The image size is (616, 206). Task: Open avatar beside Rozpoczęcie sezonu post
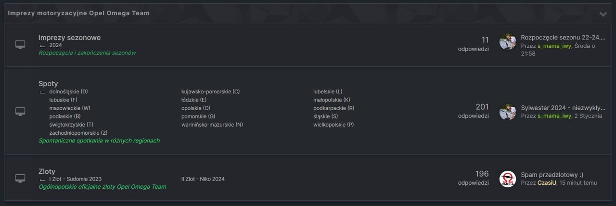pyautogui.click(x=507, y=42)
